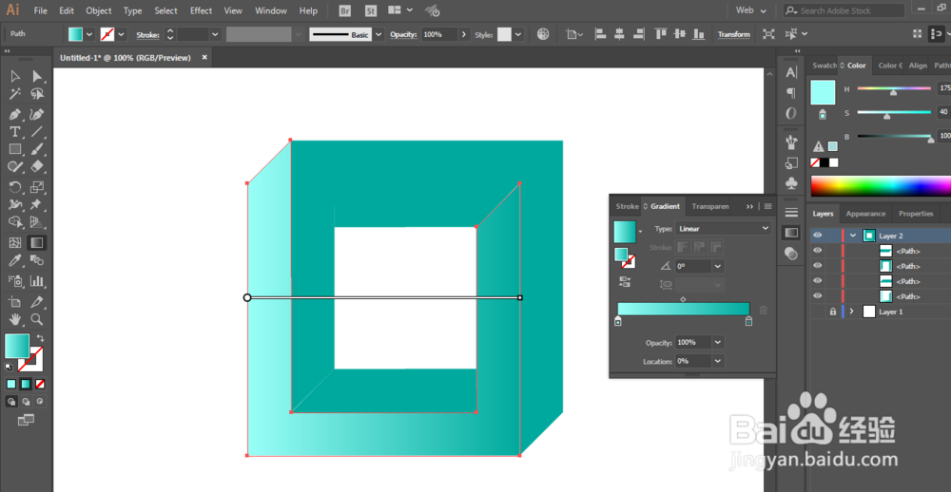Image resolution: width=951 pixels, height=492 pixels.
Task: Select the Zoom magnifier tool
Action: (x=37, y=319)
